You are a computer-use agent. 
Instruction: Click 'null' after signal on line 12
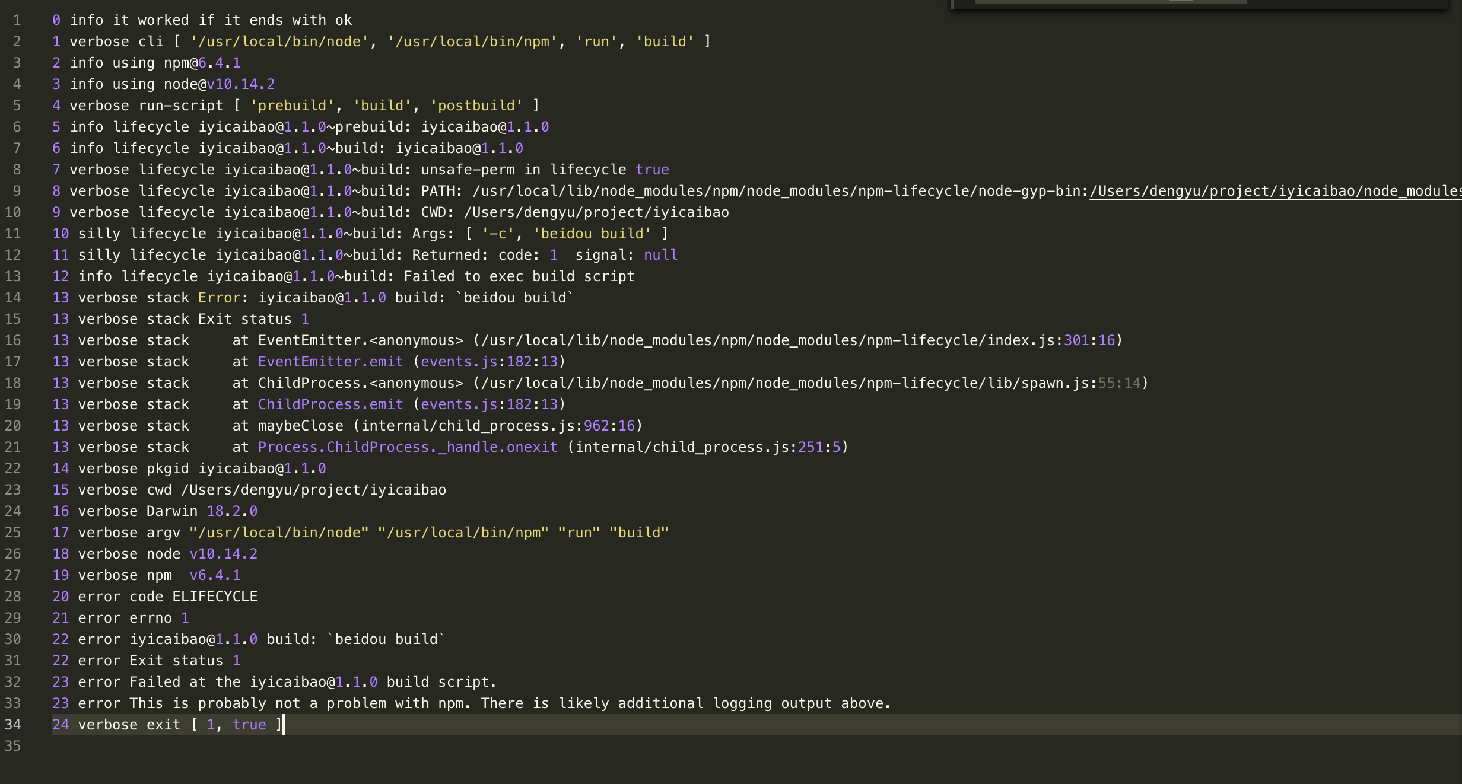click(660, 255)
